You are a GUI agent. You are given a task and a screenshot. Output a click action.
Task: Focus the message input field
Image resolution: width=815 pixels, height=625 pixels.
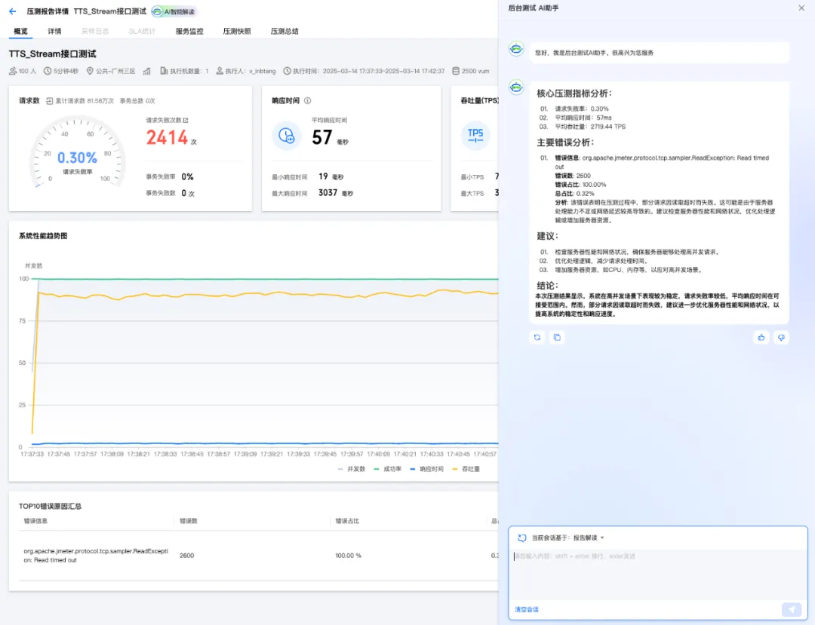click(x=657, y=575)
